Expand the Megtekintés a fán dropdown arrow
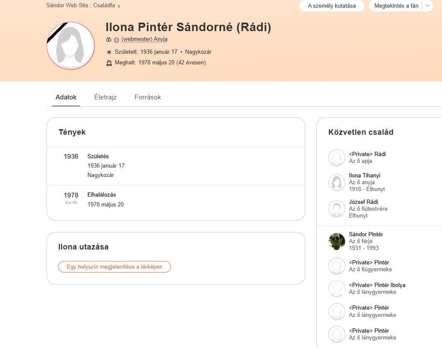442x348 pixels. click(427, 6)
